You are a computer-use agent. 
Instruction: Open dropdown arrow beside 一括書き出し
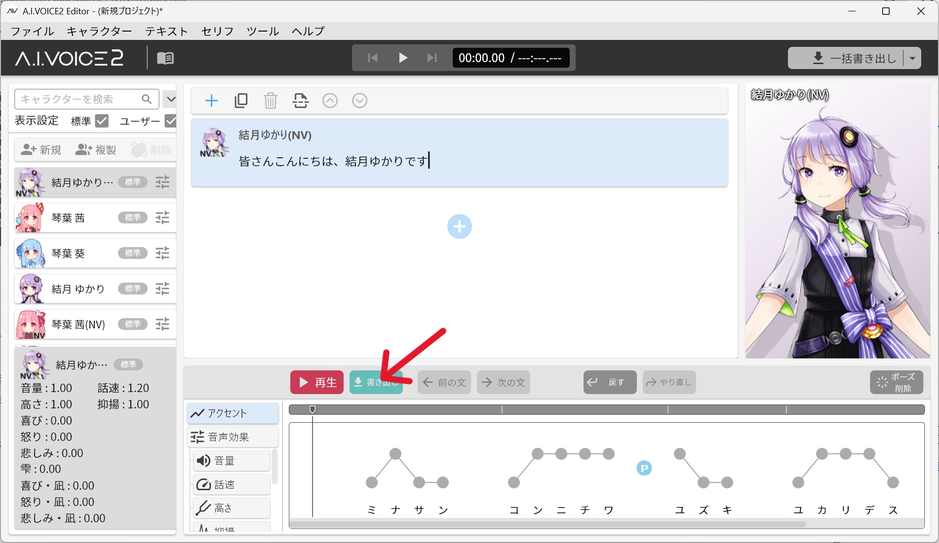912,58
